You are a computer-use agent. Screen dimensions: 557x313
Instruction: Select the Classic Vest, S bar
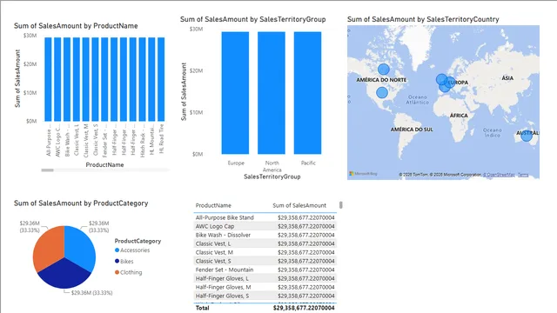[95, 79]
